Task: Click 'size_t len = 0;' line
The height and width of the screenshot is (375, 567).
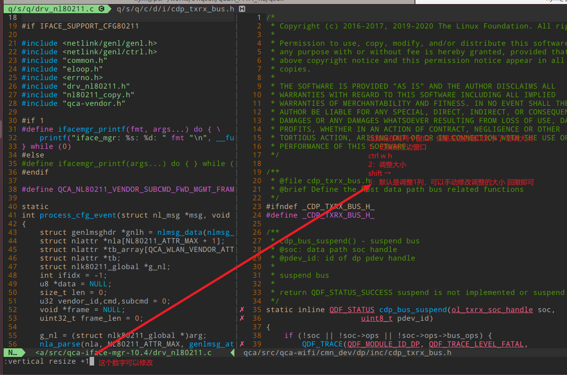Action: (x=73, y=293)
